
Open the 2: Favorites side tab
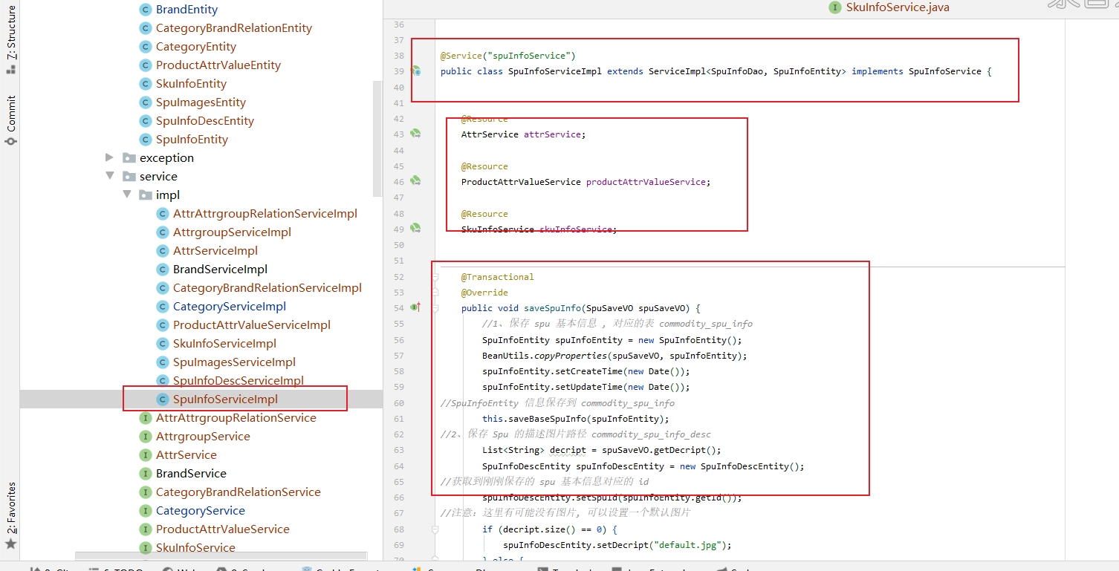[10, 508]
